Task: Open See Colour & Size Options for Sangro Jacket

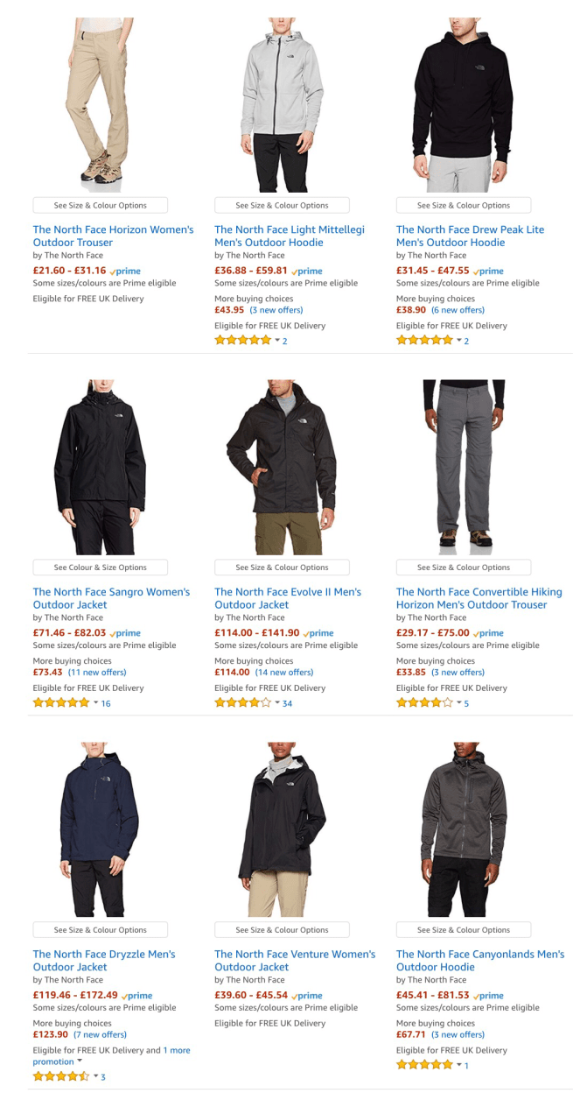Action: coord(101,568)
